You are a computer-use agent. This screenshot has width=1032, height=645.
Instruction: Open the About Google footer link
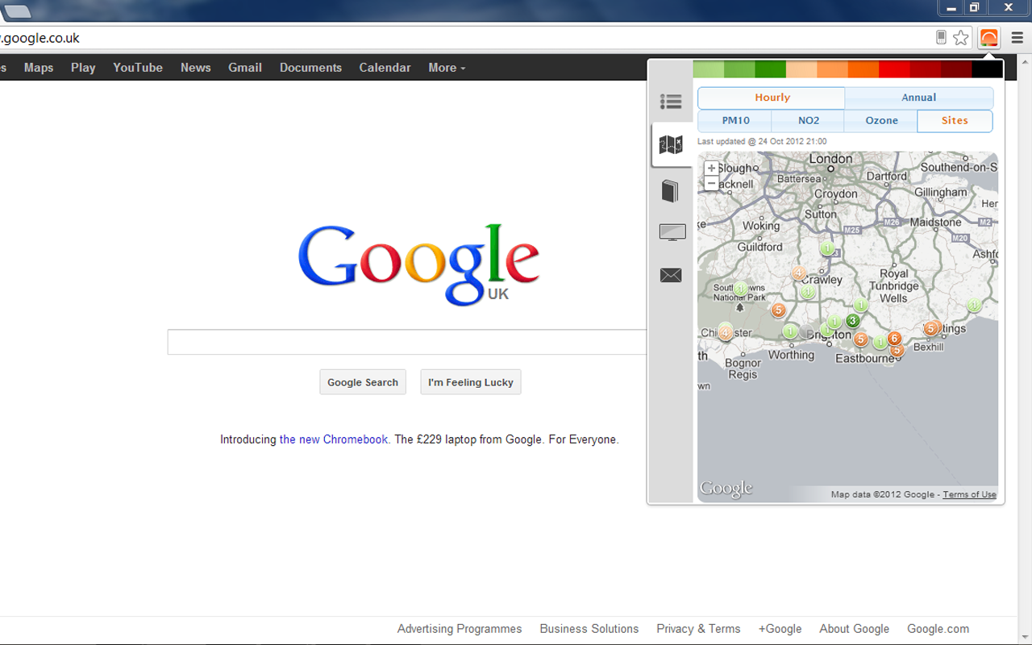click(855, 629)
